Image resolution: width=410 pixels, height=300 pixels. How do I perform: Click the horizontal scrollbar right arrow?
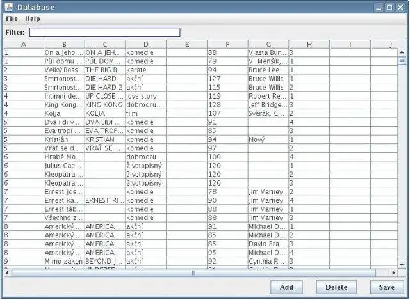(393, 273)
